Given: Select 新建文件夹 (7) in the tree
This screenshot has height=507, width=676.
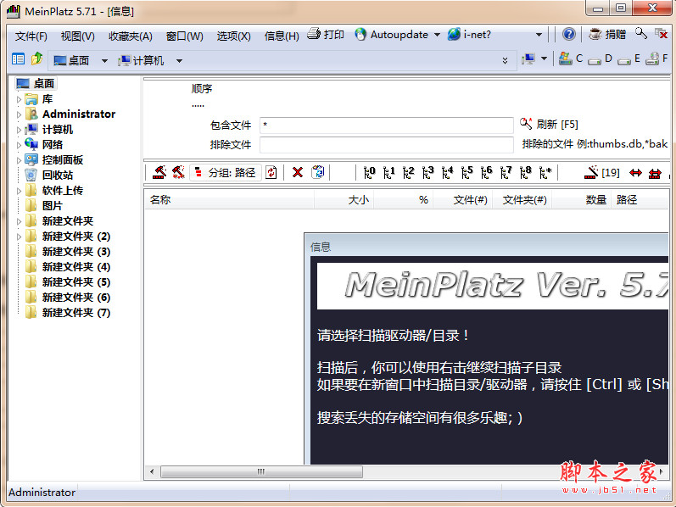Looking at the screenshot, I should (x=76, y=313).
